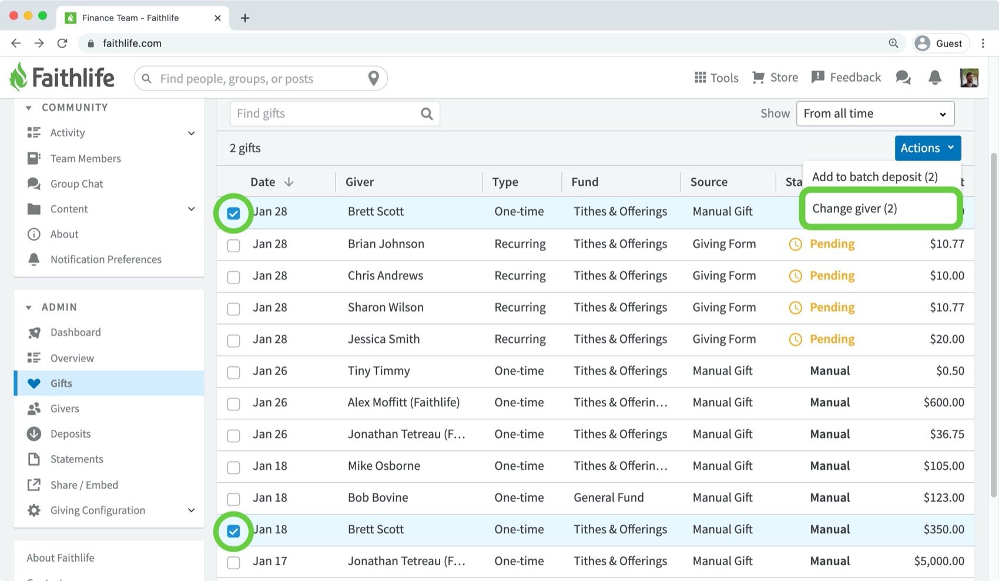Expand the Activity chevron
999x581 pixels.
(x=191, y=133)
